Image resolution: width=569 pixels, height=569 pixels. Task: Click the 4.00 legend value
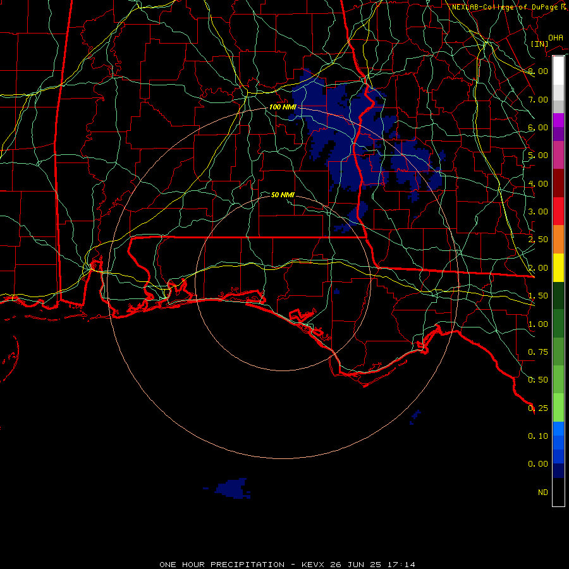(x=538, y=183)
